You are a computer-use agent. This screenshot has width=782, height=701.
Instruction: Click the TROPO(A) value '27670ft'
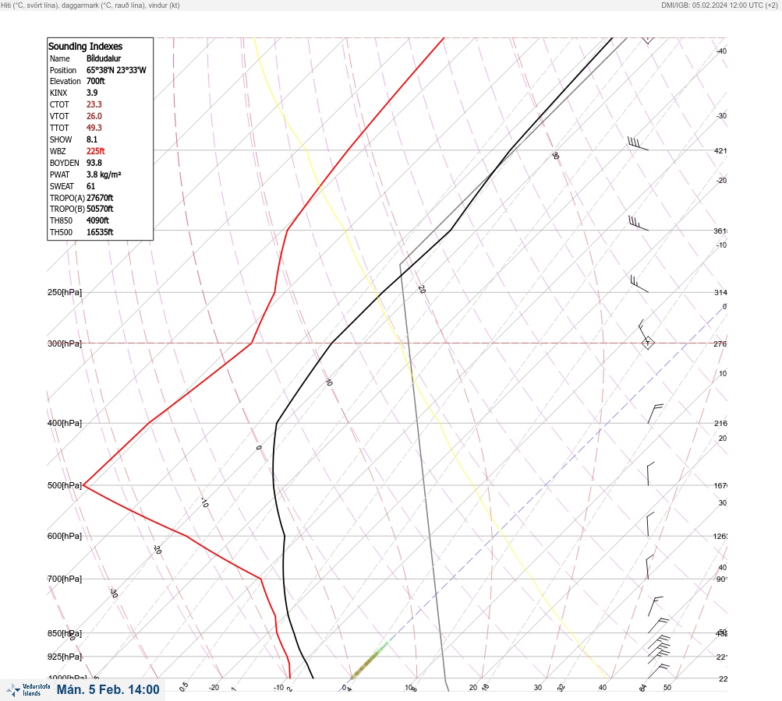click(100, 198)
